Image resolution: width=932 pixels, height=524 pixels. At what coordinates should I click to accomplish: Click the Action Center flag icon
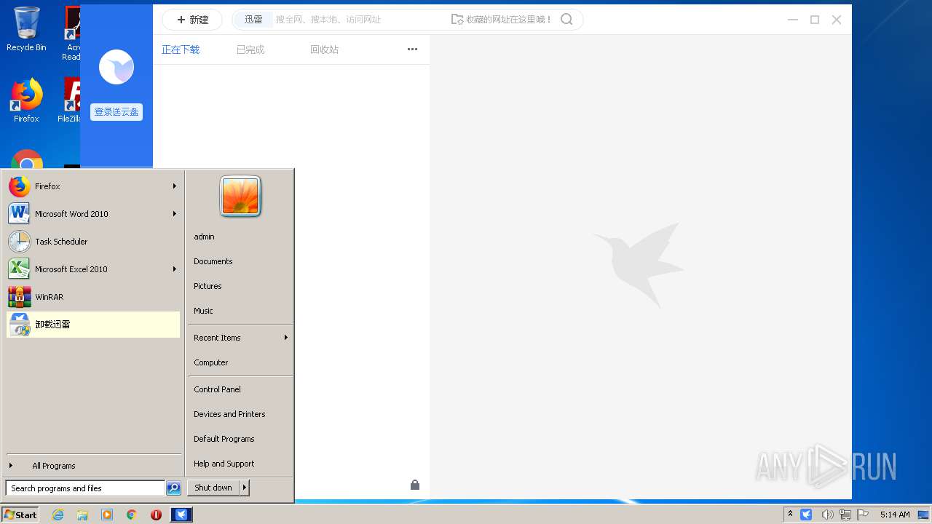point(863,515)
